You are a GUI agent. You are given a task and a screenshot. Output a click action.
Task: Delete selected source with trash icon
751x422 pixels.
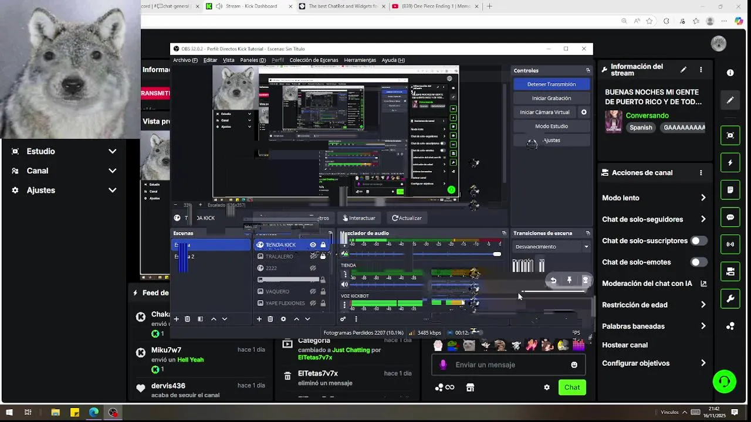click(270, 319)
